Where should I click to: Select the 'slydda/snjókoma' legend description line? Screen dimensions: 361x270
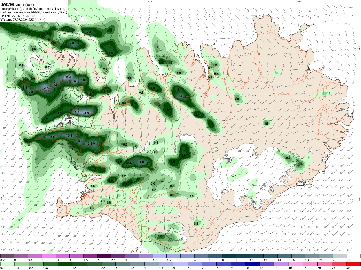[34, 12]
